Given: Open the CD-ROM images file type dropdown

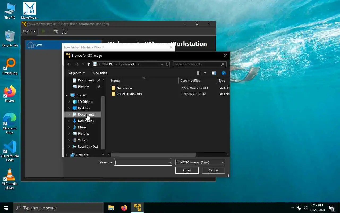Looking at the screenshot, I should click(x=200, y=162).
